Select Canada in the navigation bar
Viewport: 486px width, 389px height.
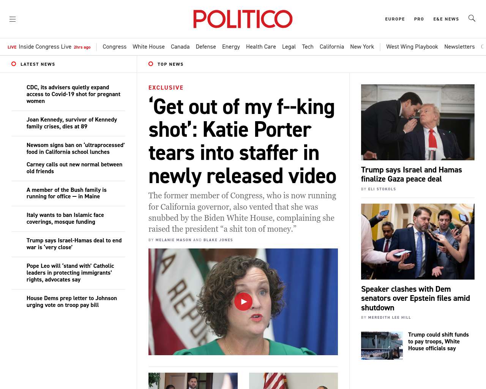point(180,47)
